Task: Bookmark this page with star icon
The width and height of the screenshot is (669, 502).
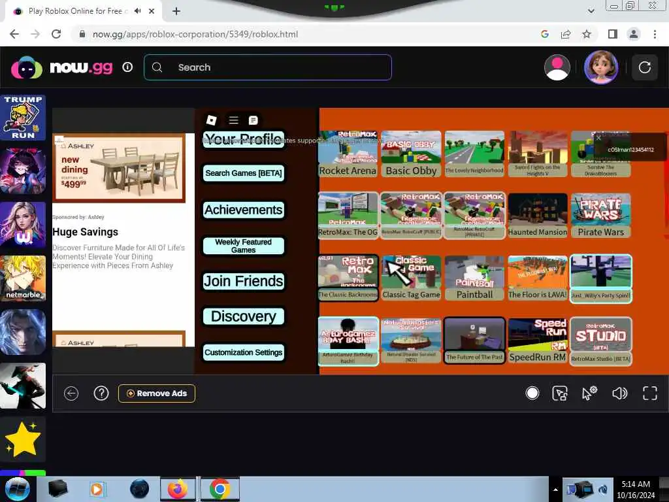Action: [x=587, y=34]
